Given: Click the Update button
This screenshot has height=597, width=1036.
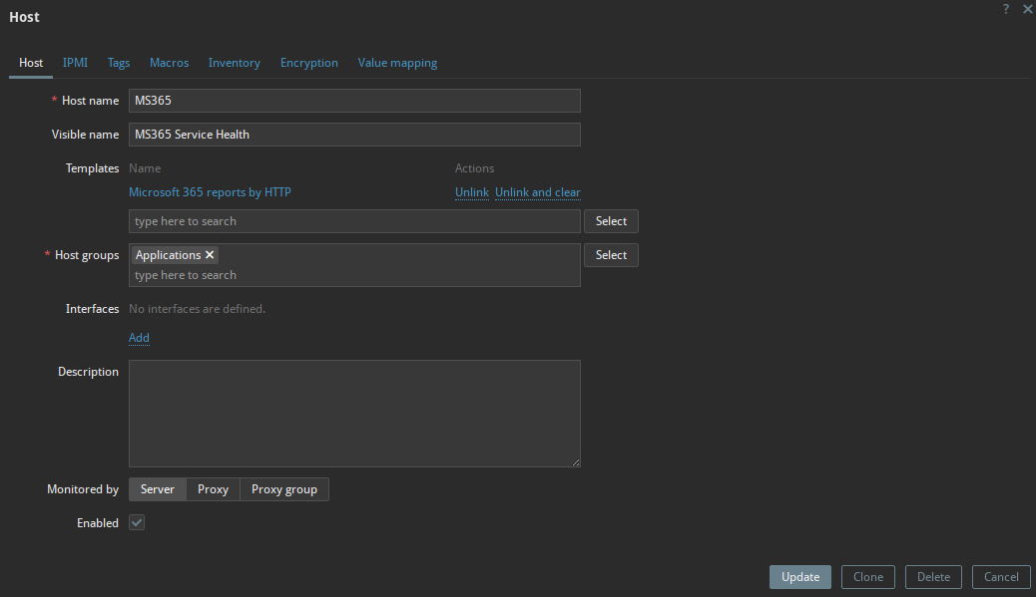Looking at the screenshot, I should pyautogui.click(x=799, y=577).
